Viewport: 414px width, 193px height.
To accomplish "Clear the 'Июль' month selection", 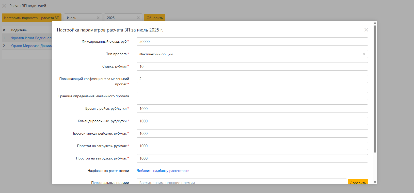I will pos(98,18).
